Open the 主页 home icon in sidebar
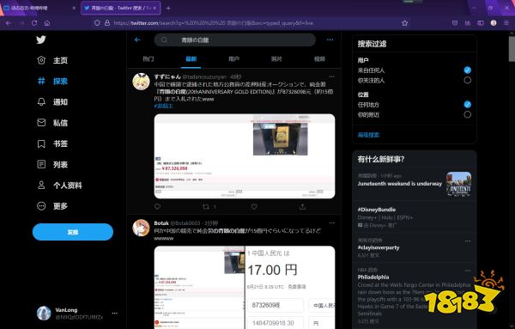 click(41, 60)
